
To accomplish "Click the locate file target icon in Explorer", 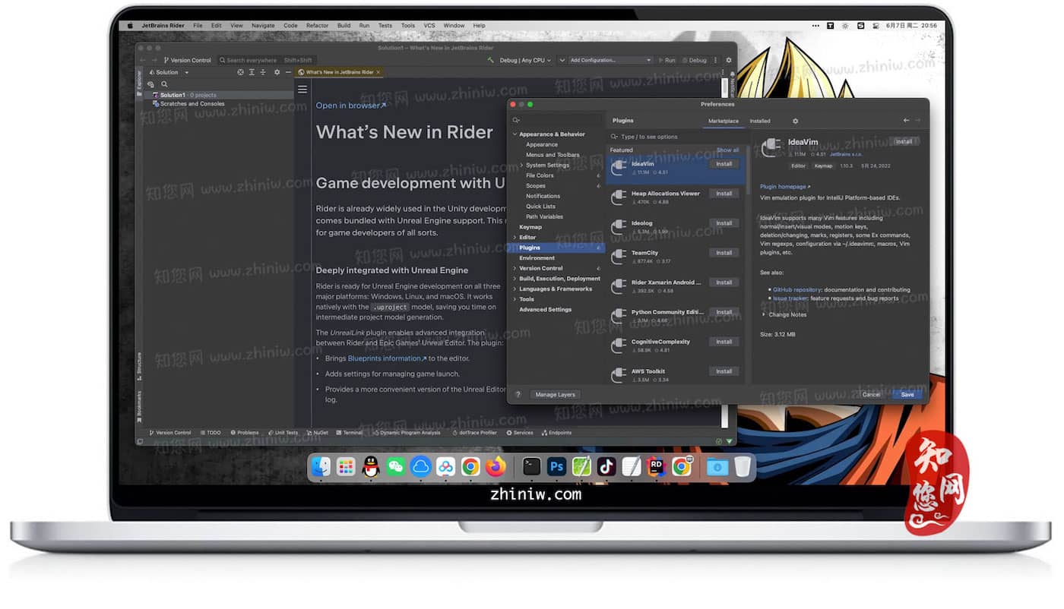I will pyautogui.click(x=240, y=72).
